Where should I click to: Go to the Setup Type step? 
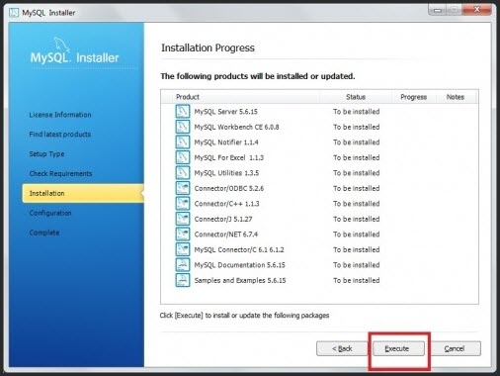pyautogui.click(x=46, y=154)
